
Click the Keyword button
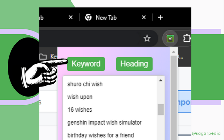pyautogui.click(x=86, y=64)
